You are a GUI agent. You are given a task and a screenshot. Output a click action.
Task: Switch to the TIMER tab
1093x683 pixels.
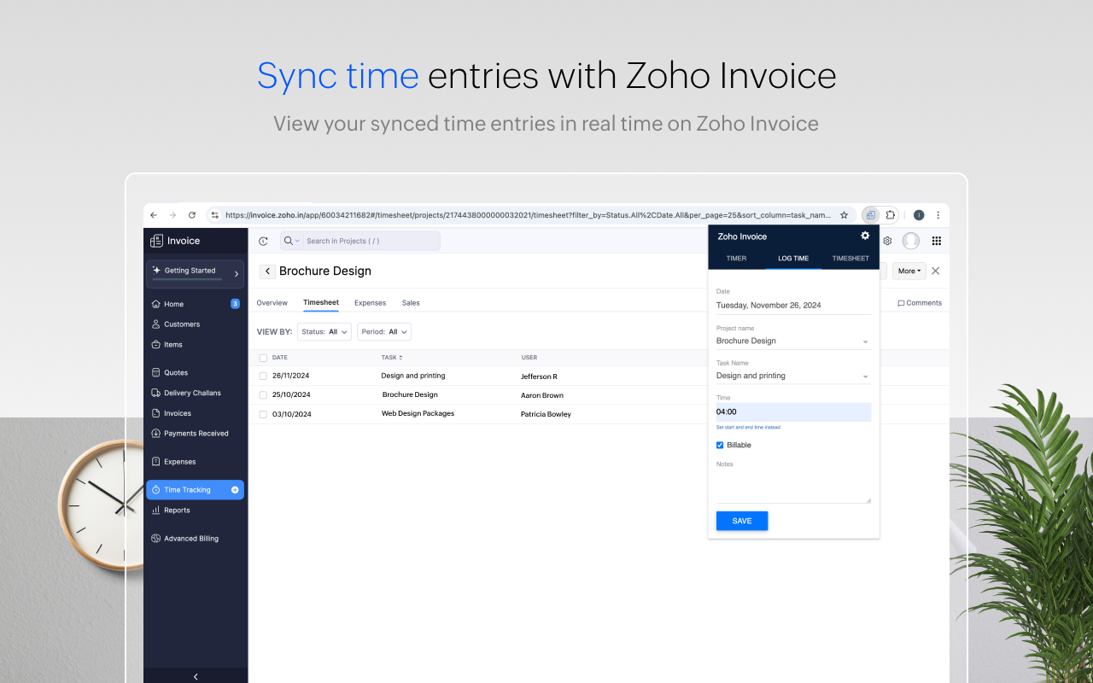pos(736,258)
